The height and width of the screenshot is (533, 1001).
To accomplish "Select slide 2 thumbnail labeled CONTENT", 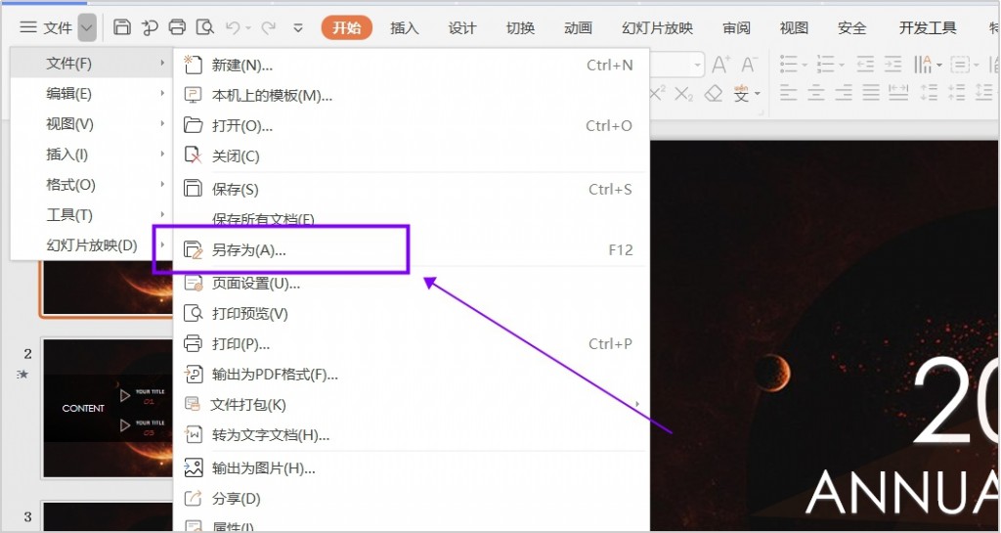I will pos(105,408).
